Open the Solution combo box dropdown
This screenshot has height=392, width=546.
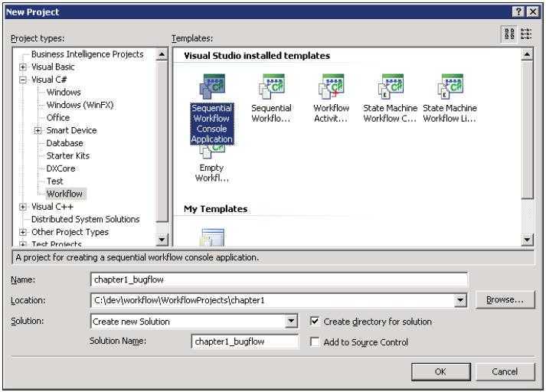click(x=291, y=321)
